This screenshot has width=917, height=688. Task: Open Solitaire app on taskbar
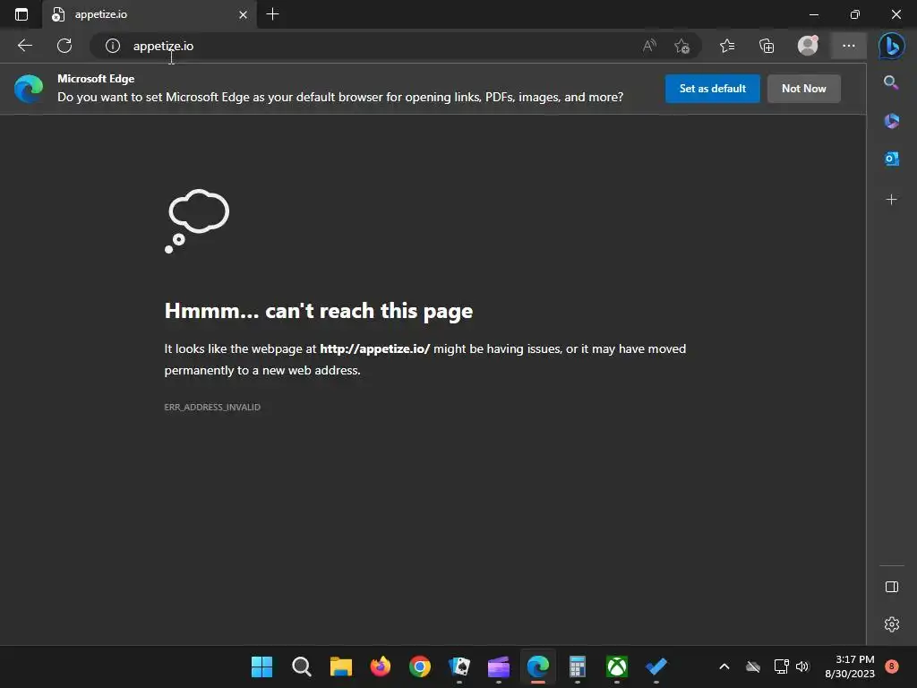(x=459, y=666)
